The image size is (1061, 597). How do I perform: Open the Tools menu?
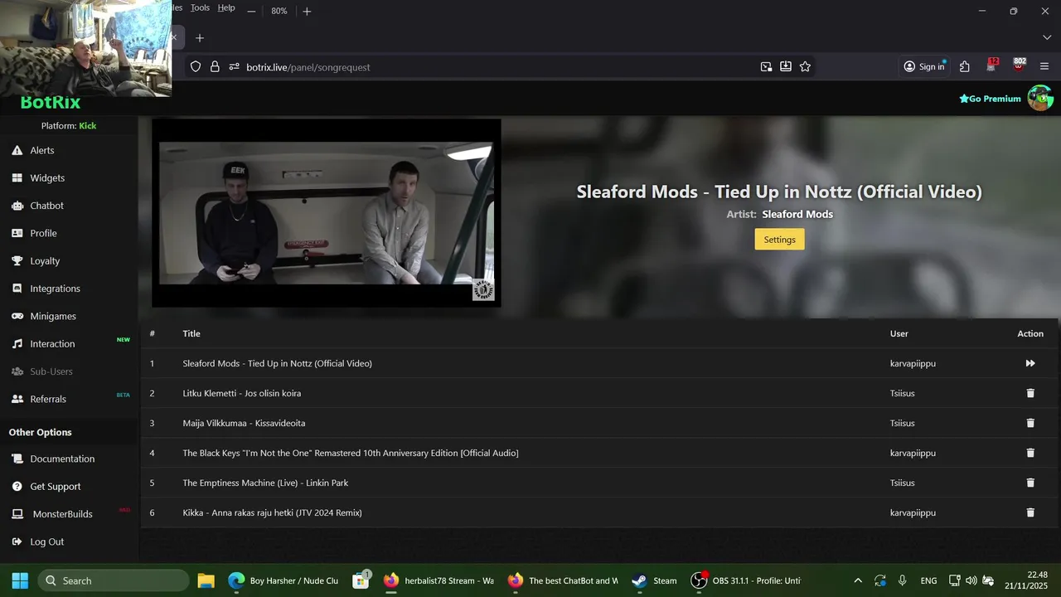pyautogui.click(x=200, y=7)
